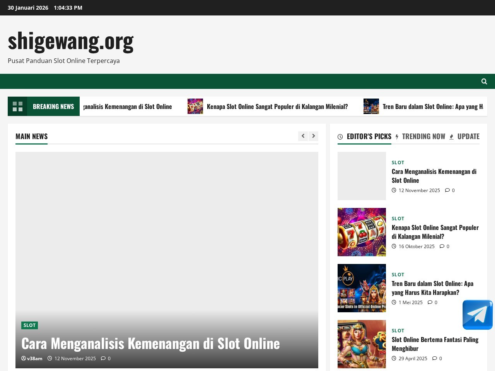Click comment icon beside 29 April 2025
Image resolution: width=495 pixels, height=371 pixels.
435,358
